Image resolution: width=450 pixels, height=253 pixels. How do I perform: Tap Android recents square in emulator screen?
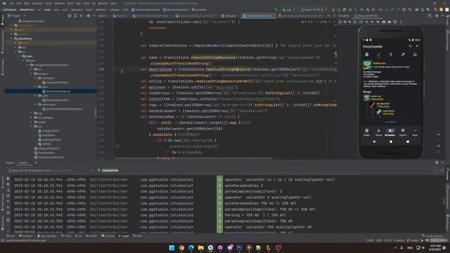pyautogui.click(x=408, y=141)
